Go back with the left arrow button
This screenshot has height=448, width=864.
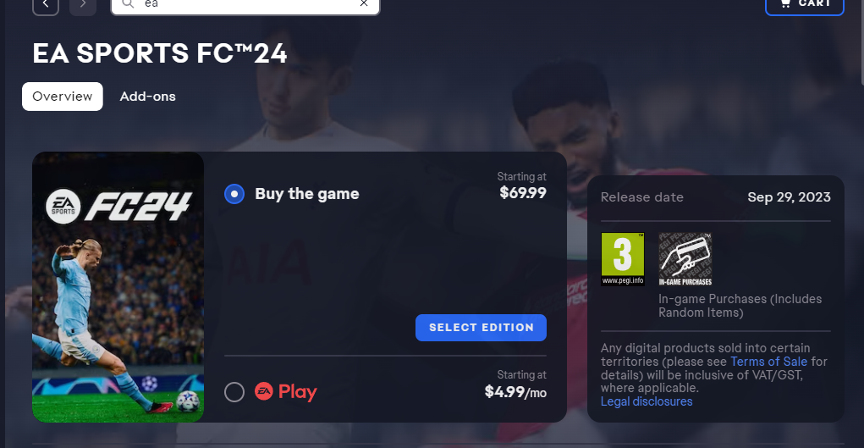coord(46,5)
